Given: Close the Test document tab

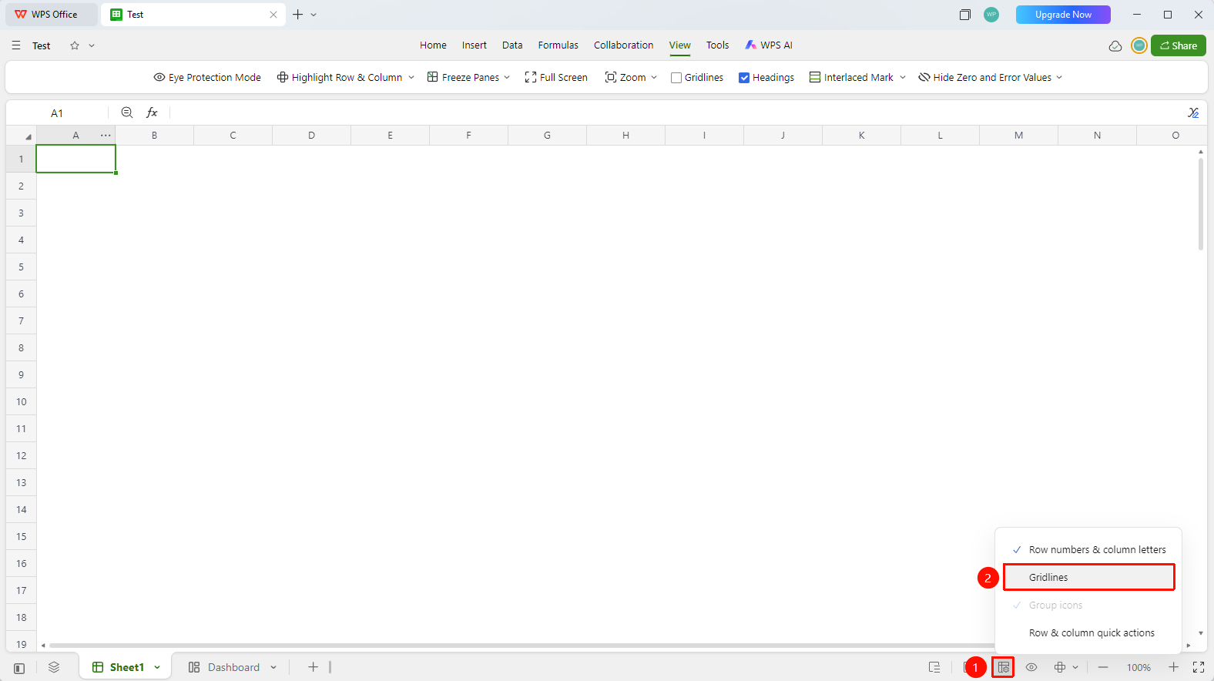Looking at the screenshot, I should click(273, 15).
